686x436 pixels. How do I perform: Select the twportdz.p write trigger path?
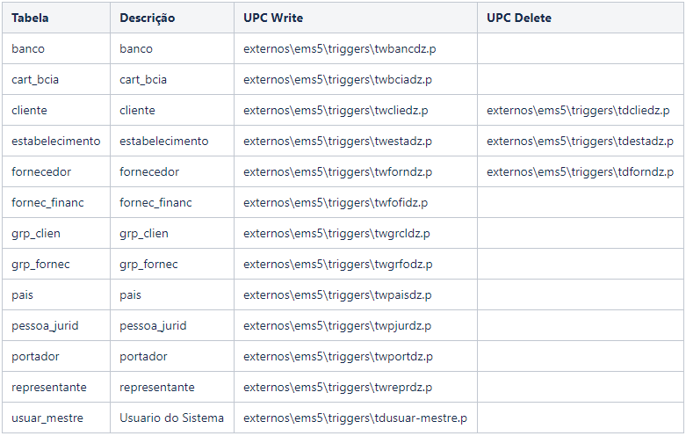pyautogui.click(x=338, y=356)
